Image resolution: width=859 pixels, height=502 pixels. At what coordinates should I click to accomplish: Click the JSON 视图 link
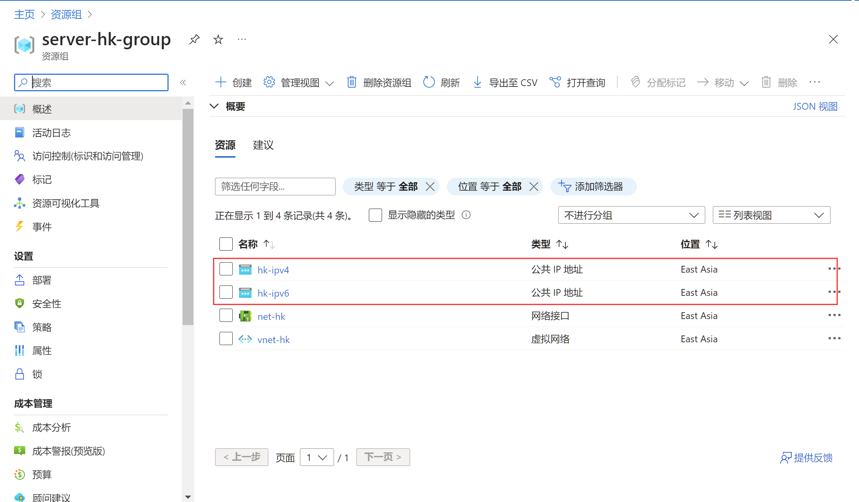pyautogui.click(x=815, y=106)
